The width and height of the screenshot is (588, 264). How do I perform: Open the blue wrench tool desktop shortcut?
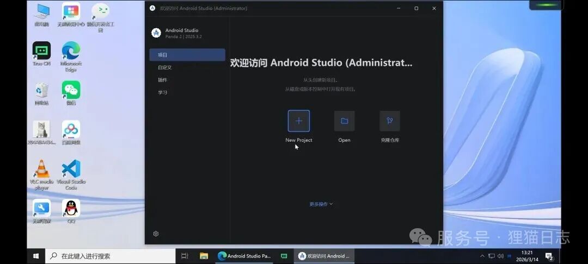(41, 211)
